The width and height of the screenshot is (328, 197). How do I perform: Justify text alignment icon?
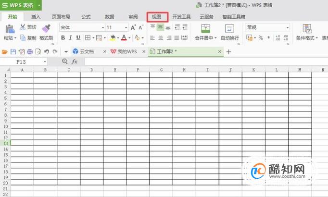tap(177, 38)
